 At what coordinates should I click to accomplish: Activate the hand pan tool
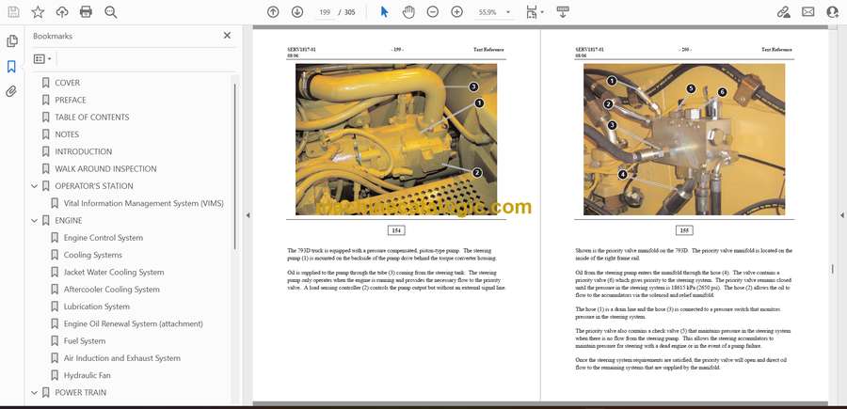pyautogui.click(x=408, y=12)
